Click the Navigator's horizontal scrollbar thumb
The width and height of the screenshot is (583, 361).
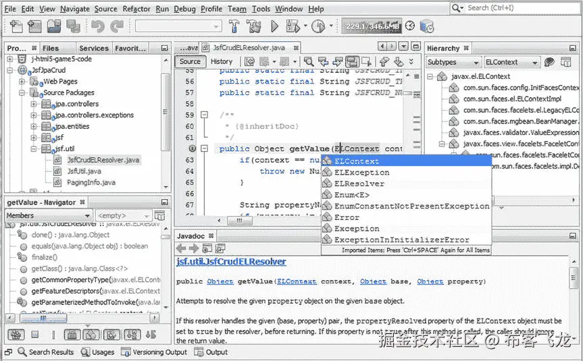pos(43,318)
